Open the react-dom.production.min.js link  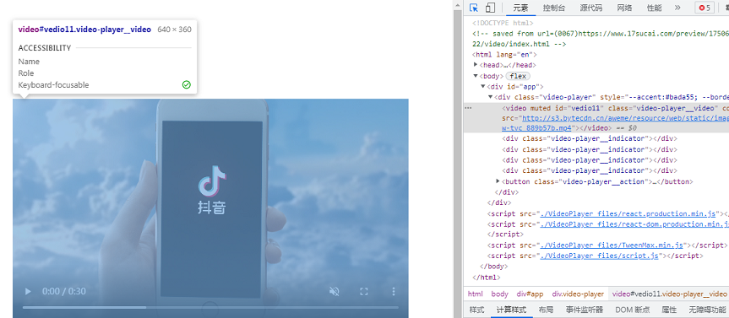tap(634, 224)
